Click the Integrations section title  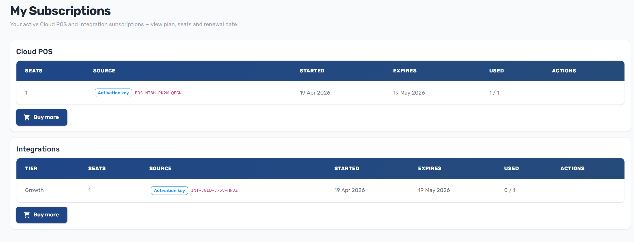pyautogui.click(x=38, y=149)
